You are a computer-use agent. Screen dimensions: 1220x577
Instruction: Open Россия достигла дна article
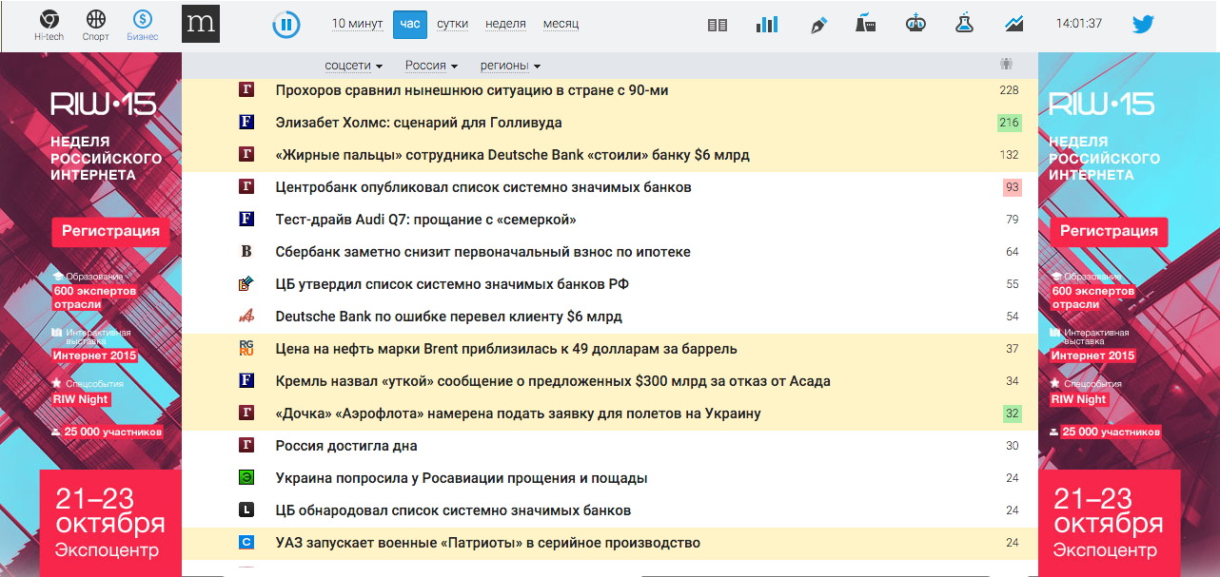346,446
